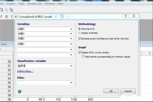Select spreadsheet row header 35
The image size is (153, 102).
point(6,83)
